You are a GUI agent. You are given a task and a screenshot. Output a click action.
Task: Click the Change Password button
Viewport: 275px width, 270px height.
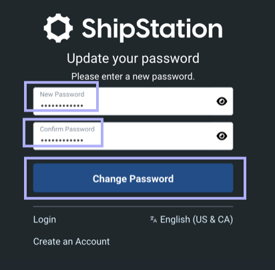(x=133, y=178)
